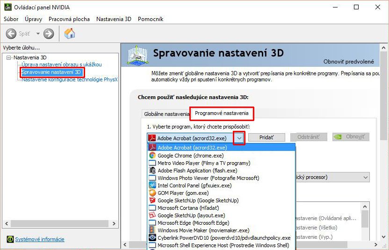Select Windows Movie Maker (moviemaker.exe) entry
Viewport: 389px width, 250px height.
(222, 230)
